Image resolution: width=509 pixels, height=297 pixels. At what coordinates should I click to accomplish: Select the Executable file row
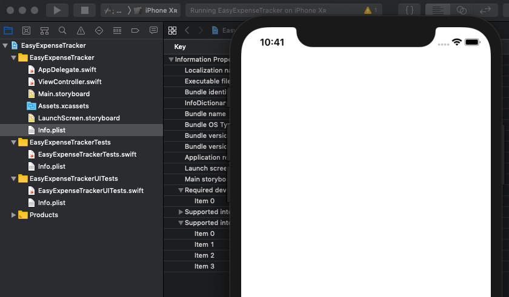pyautogui.click(x=197, y=81)
